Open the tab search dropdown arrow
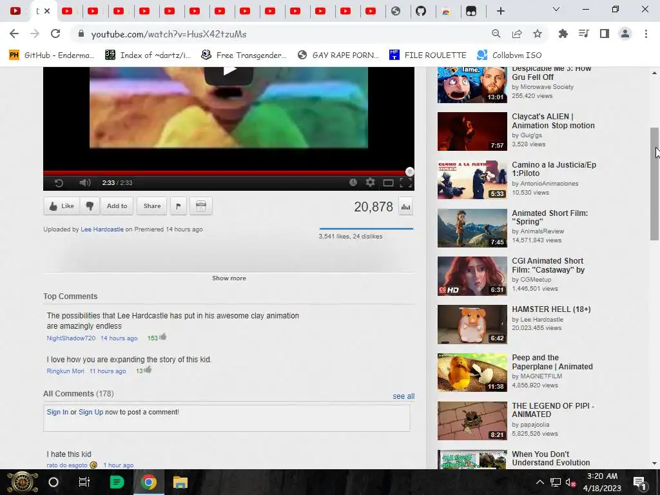Image resolution: width=660 pixels, height=495 pixels. [556, 9]
